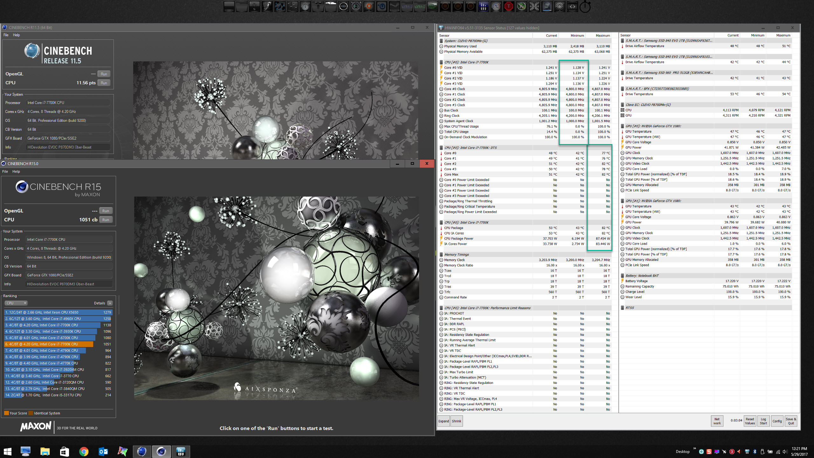Open the Steam dock icon
Image resolution: width=814 pixels, height=458 pixels.
point(394,6)
